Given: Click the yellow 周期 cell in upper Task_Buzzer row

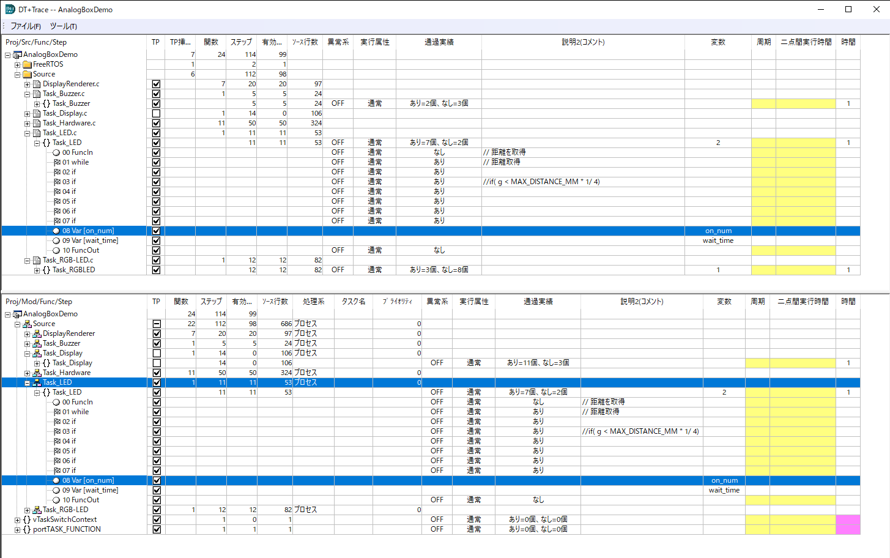Looking at the screenshot, I should pos(763,103).
